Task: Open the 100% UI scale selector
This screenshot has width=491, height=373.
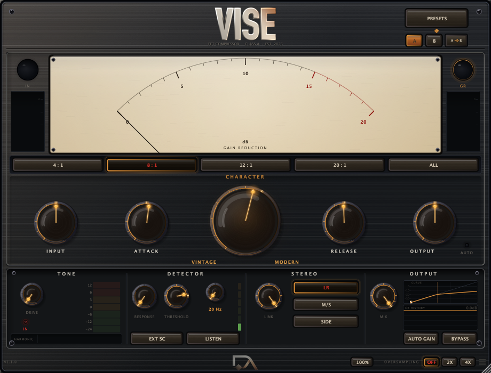Action: click(x=362, y=362)
